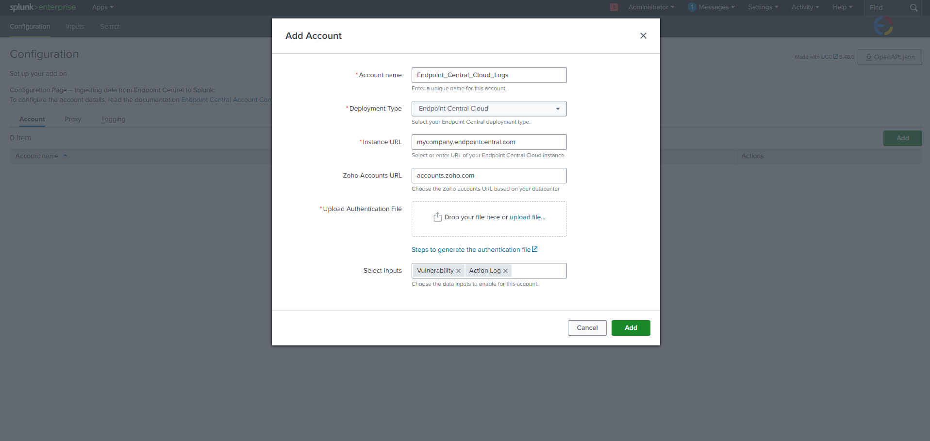Open the Proxy configuration tab

(73, 119)
